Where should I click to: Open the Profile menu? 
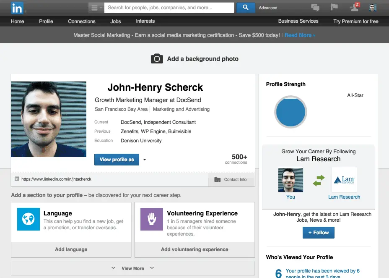pos(46,21)
